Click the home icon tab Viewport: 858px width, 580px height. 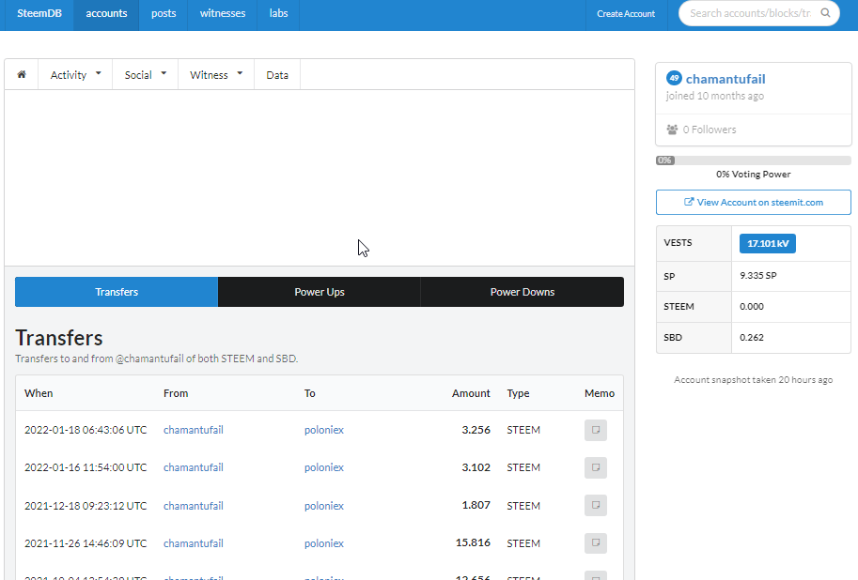(x=22, y=74)
